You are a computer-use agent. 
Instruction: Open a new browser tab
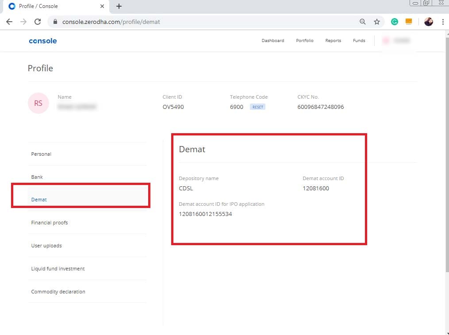(x=119, y=6)
